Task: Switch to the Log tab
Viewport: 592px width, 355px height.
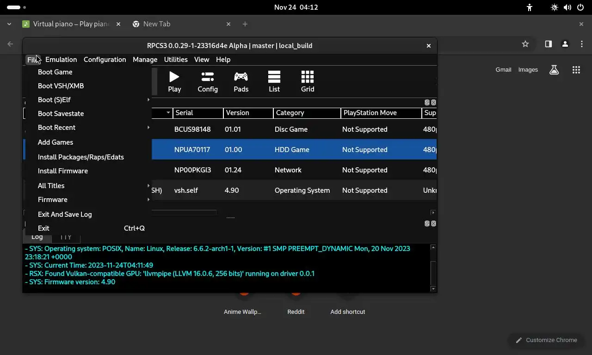Action: [x=37, y=237]
